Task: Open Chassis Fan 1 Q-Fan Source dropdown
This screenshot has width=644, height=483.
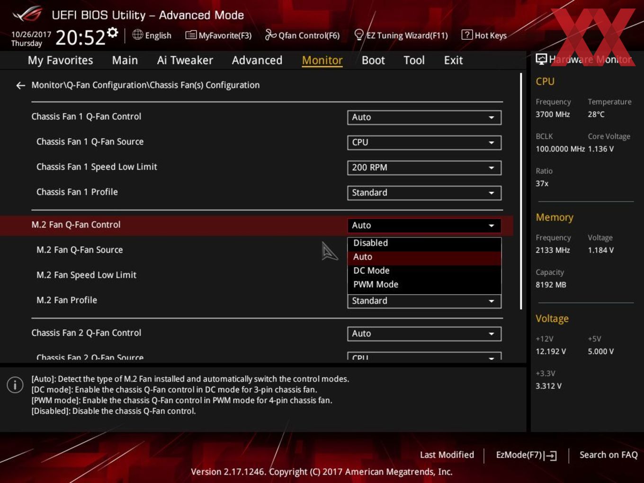Action: [x=424, y=143]
